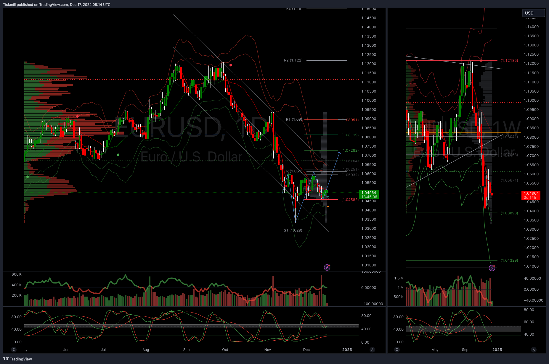Image resolution: width=549 pixels, height=364 pixels.
Task: Click the red 1.04964 price label on weekly chart
Action: point(531,195)
